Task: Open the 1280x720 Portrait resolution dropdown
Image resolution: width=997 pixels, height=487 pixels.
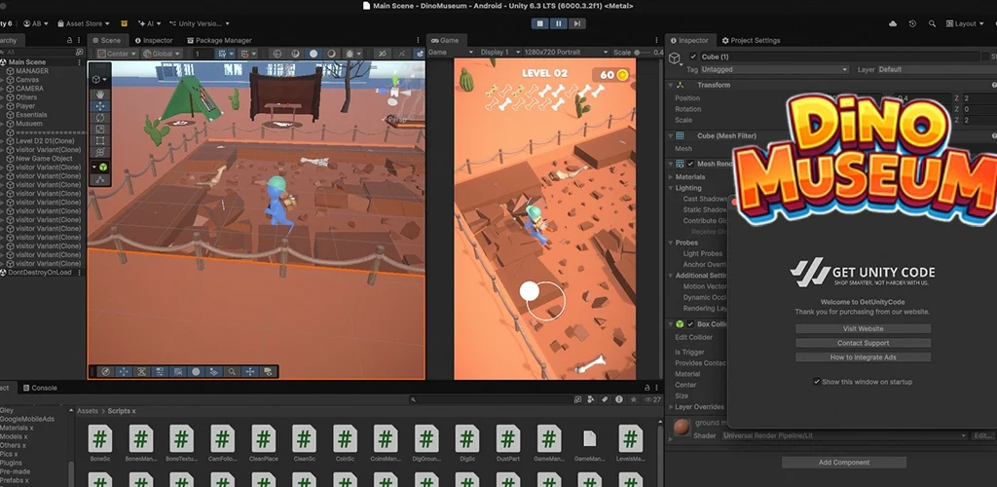Action: point(564,53)
